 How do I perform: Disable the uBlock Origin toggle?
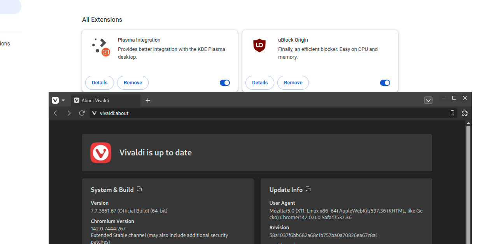pyautogui.click(x=385, y=83)
